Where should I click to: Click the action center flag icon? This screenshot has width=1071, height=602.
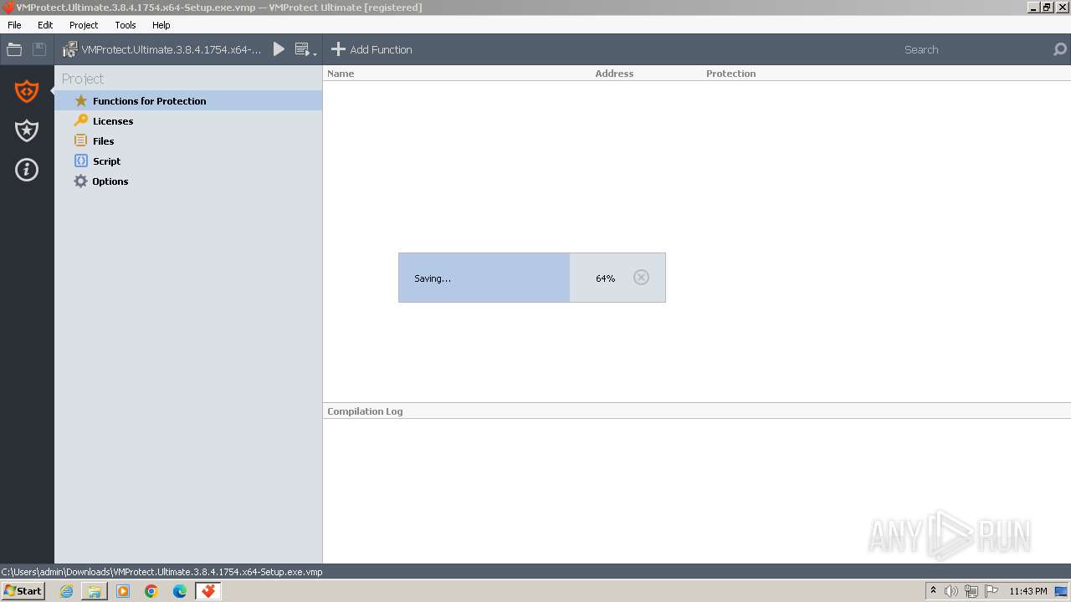[x=992, y=591]
